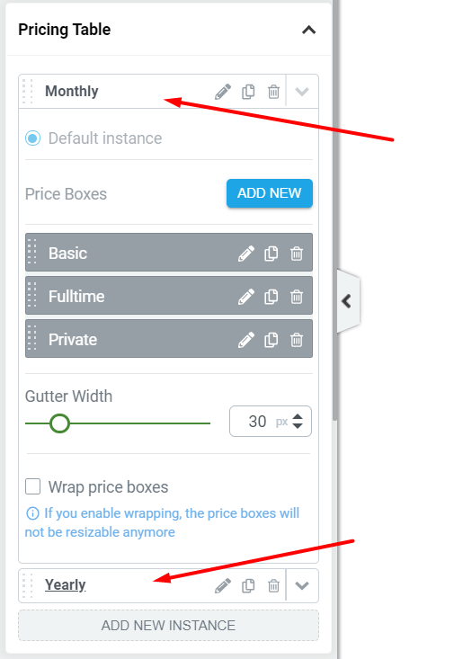454x659 pixels.
Task: Click ADD NEW price box button
Action: click(x=270, y=193)
